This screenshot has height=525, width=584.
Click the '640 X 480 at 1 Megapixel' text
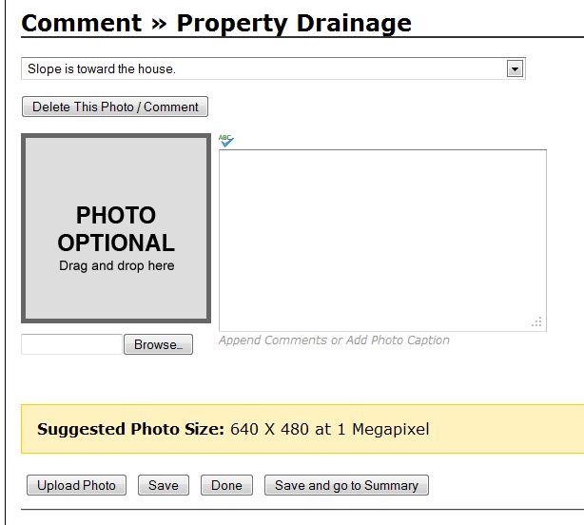point(330,429)
